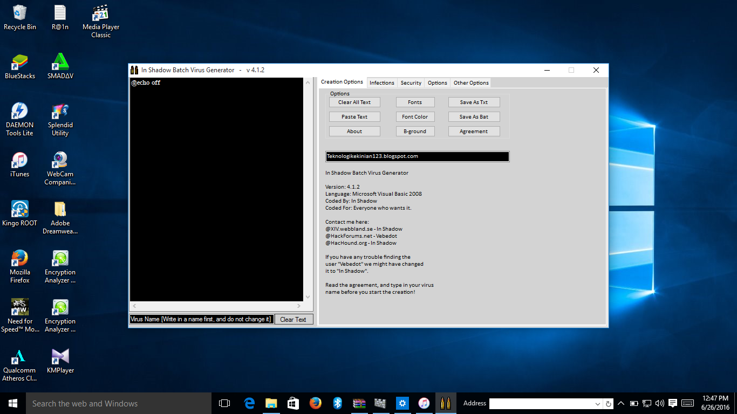This screenshot has height=414, width=737.
Task: Click Save As Bat button
Action: [474, 116]
